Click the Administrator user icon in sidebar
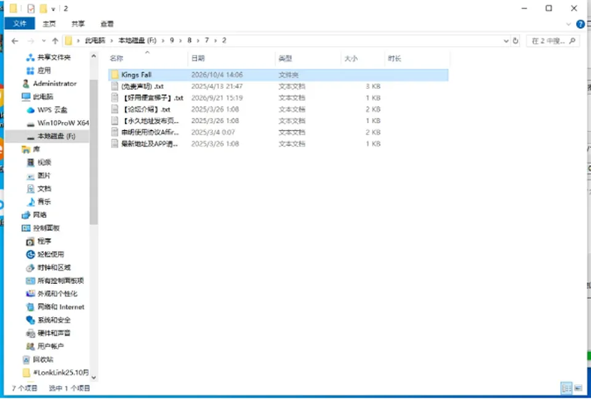The image size is (591, 399). tap(26, 84)
